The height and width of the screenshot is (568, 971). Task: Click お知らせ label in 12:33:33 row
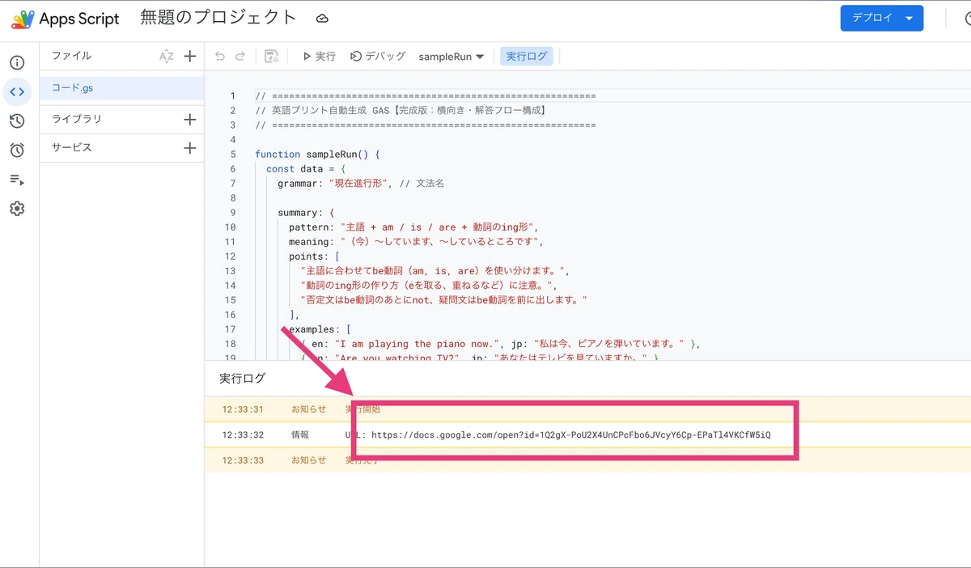[309, 460]
